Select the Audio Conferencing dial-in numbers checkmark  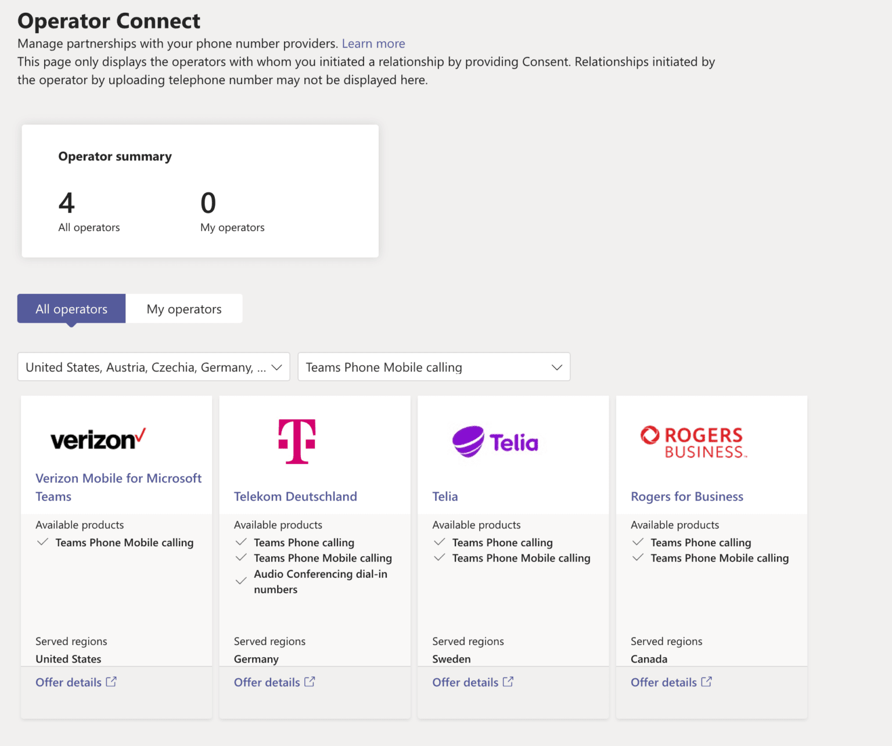click(x=242, y=580)
